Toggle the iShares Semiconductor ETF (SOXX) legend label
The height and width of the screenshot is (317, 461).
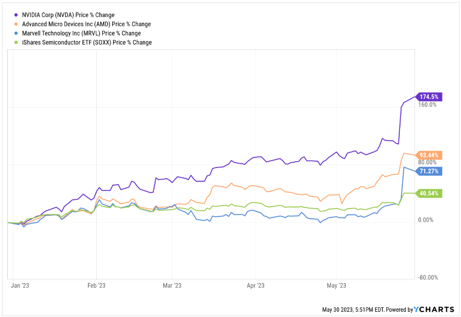point(87,42)
